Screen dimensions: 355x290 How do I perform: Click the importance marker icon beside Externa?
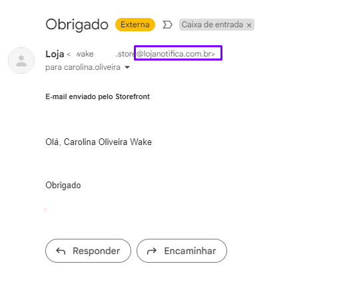[167, 25]
